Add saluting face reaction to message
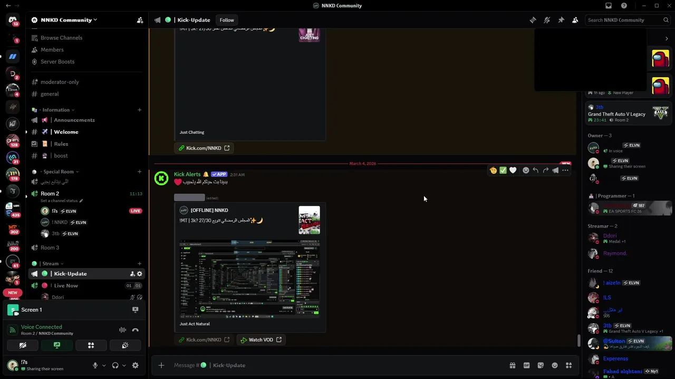Image resolution: width=675 pixels, height=379 pixels. pos(493,170)
